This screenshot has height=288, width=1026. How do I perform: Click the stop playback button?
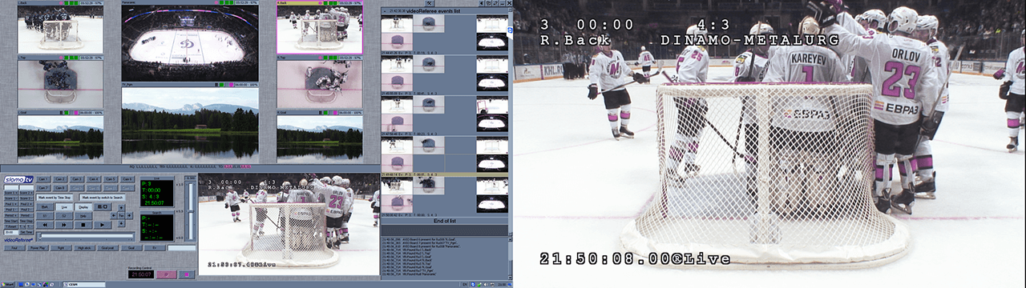pyautogui.click(x=83, y=225)
